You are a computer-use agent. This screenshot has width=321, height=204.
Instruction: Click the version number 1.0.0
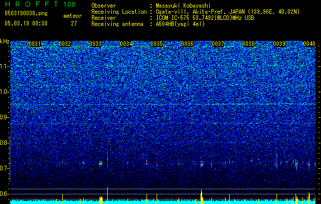click(x=69, y=4)
